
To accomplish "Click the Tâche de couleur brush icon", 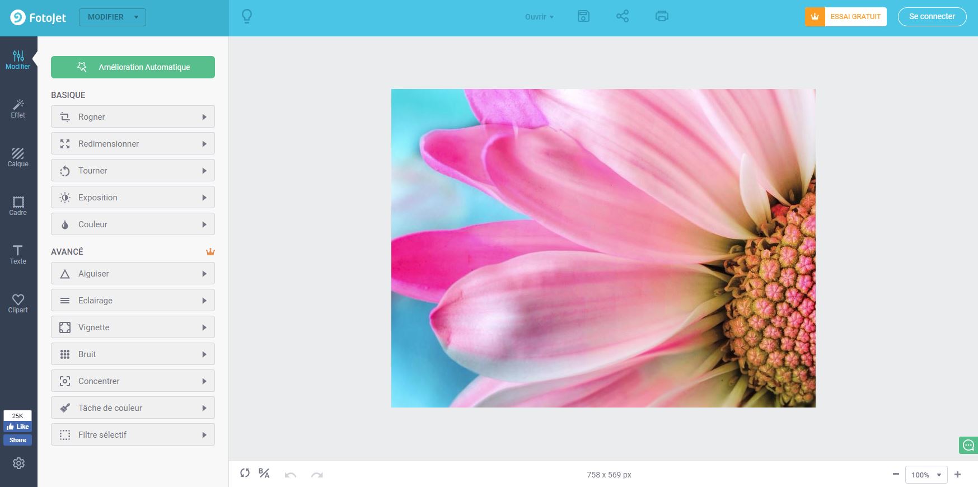I will (x=65, y=408).
